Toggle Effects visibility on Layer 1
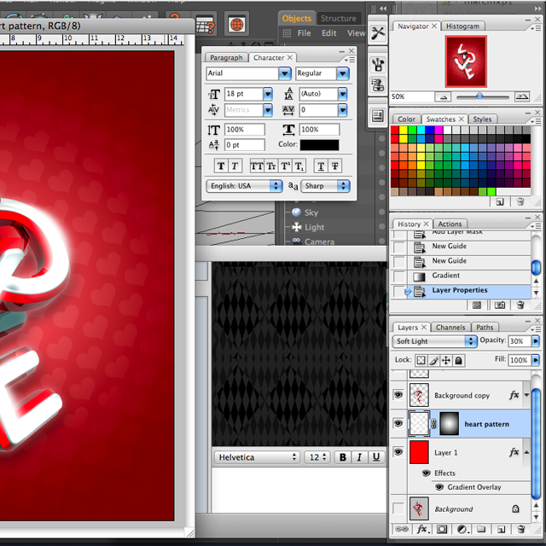 pos(427,473)
